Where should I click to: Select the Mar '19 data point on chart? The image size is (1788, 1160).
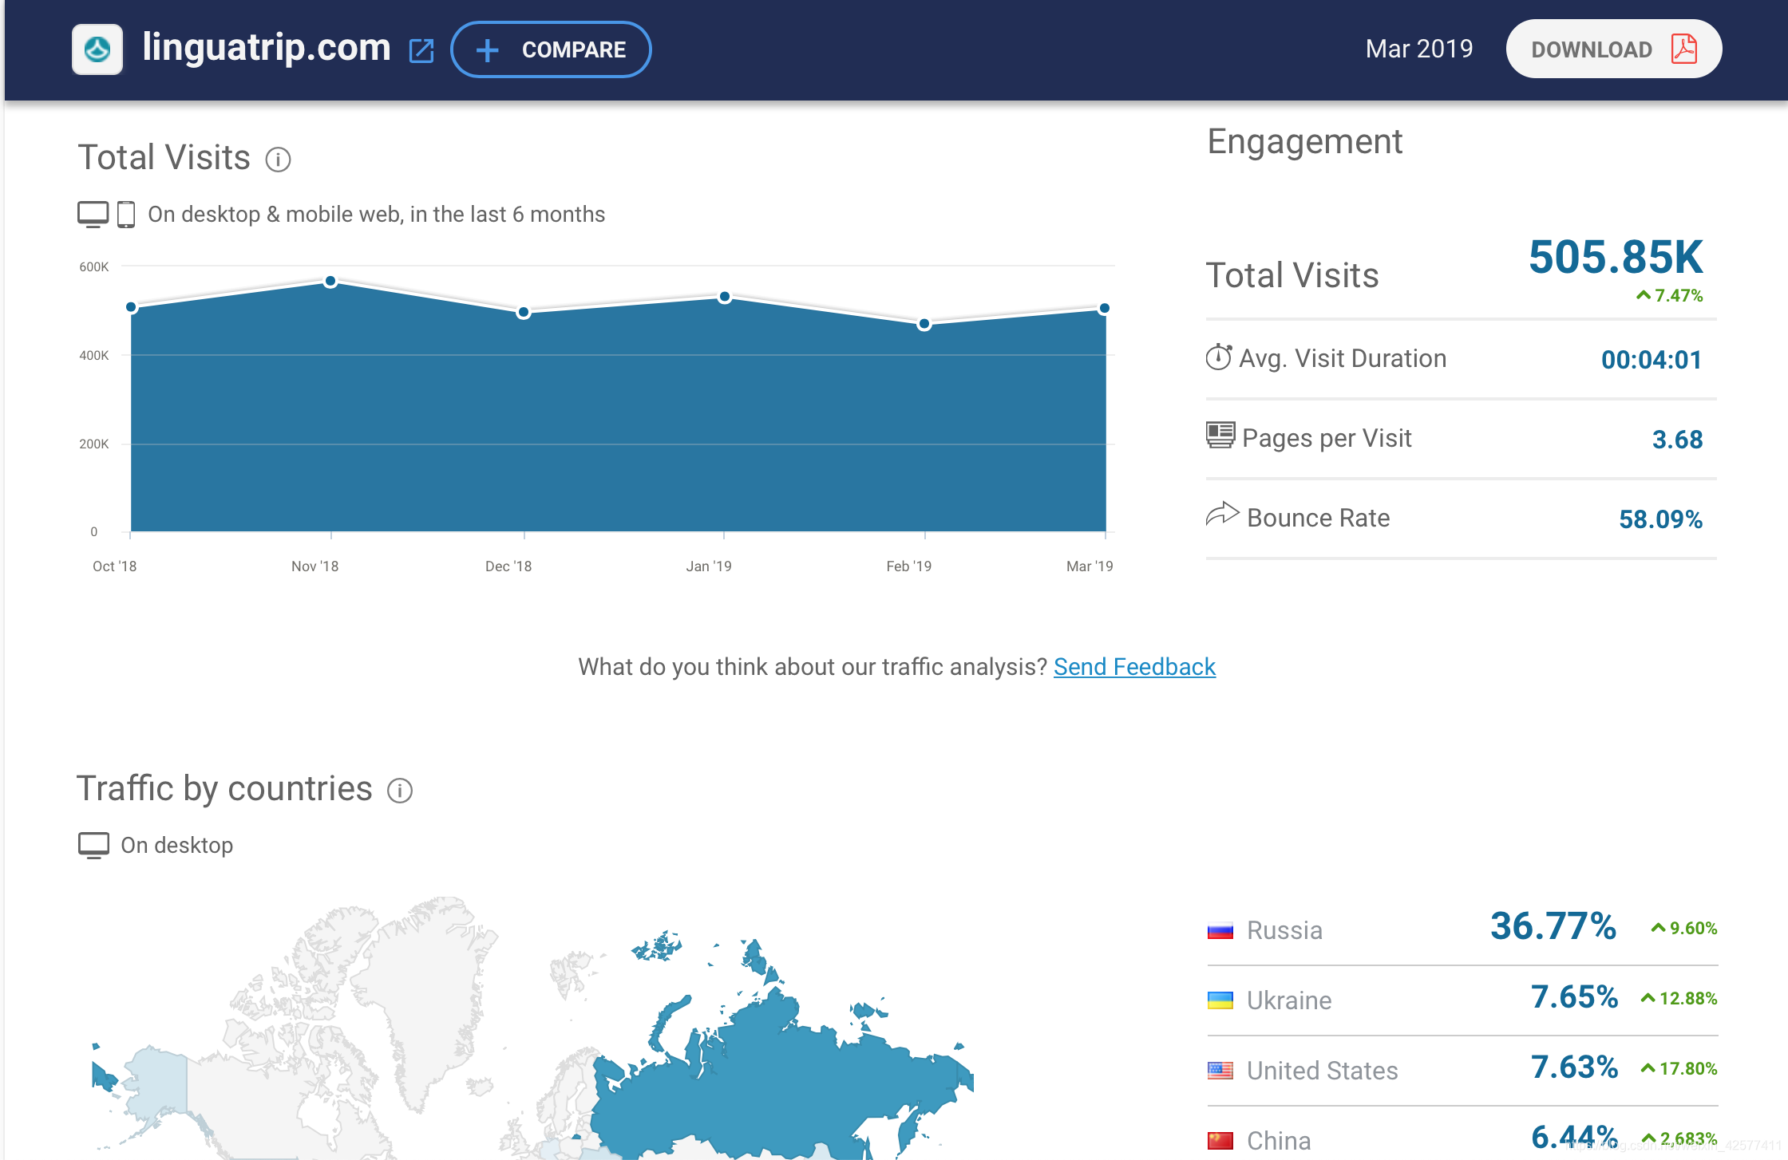coord(1105,308)
